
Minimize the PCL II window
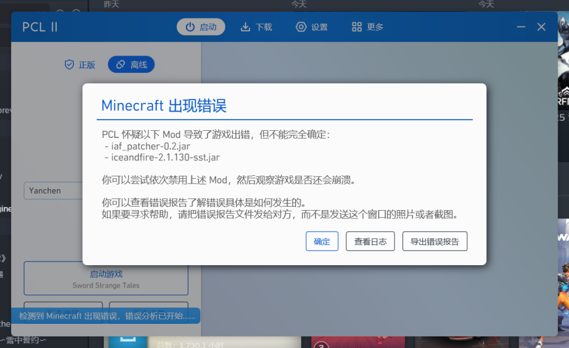tap(521, 27)
